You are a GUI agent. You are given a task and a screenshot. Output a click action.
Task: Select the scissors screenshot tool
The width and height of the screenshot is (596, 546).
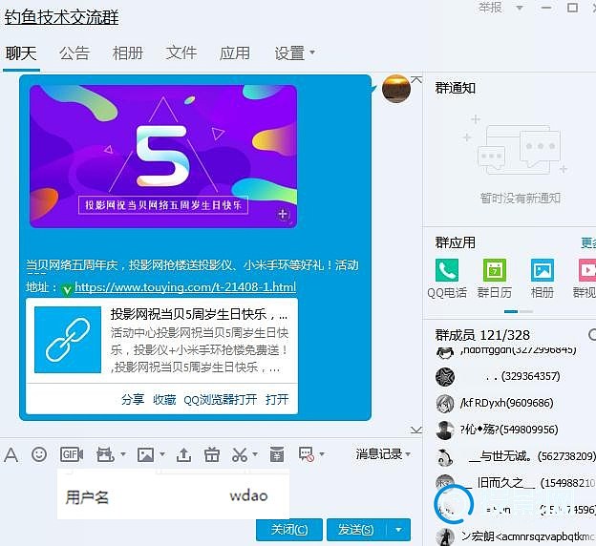click(240, 454)
